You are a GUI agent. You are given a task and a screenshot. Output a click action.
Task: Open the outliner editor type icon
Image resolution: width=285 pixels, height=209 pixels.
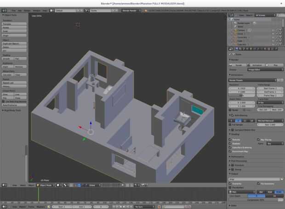231,15
